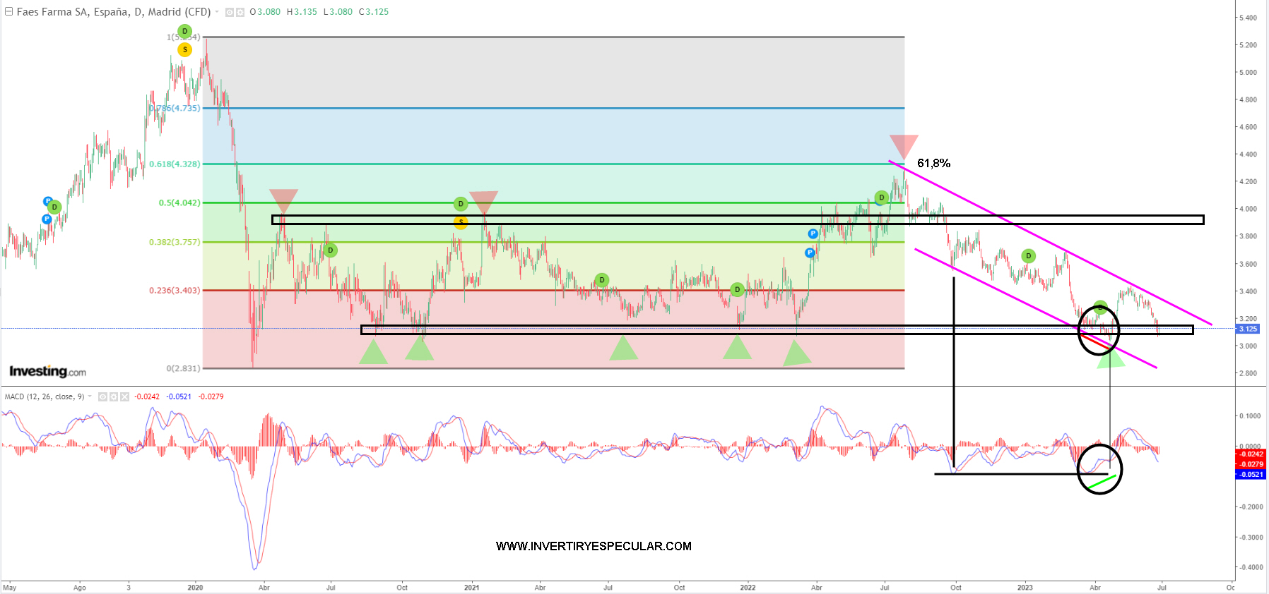This screenshot has width=1269, height=594.
Task: Collapse the chart legend with minus box
Action: point(9,11)
